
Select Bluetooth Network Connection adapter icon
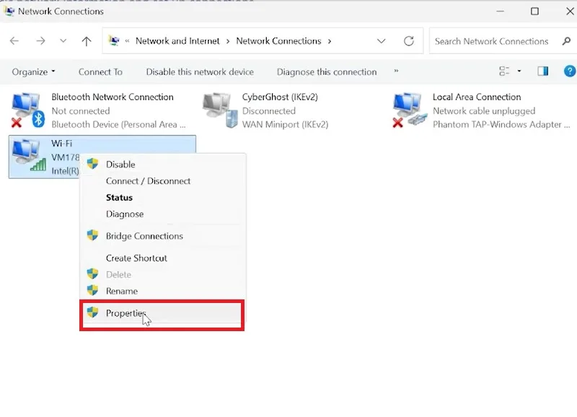[28, 110]
